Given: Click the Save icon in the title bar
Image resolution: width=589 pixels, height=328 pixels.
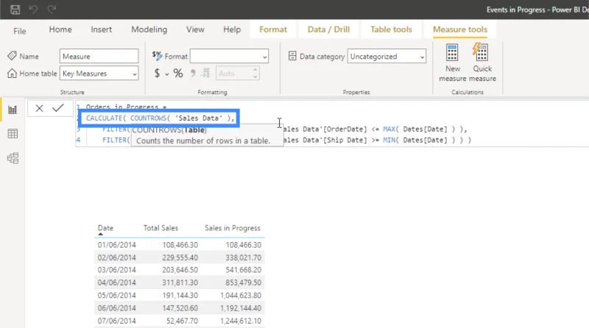Looking at the screenshot, I should pyautogui.click(x=15, y=10).
